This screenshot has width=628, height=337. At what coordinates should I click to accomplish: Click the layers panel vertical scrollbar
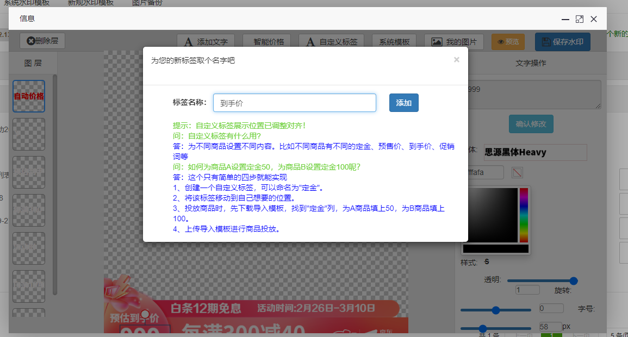point(55,185)
